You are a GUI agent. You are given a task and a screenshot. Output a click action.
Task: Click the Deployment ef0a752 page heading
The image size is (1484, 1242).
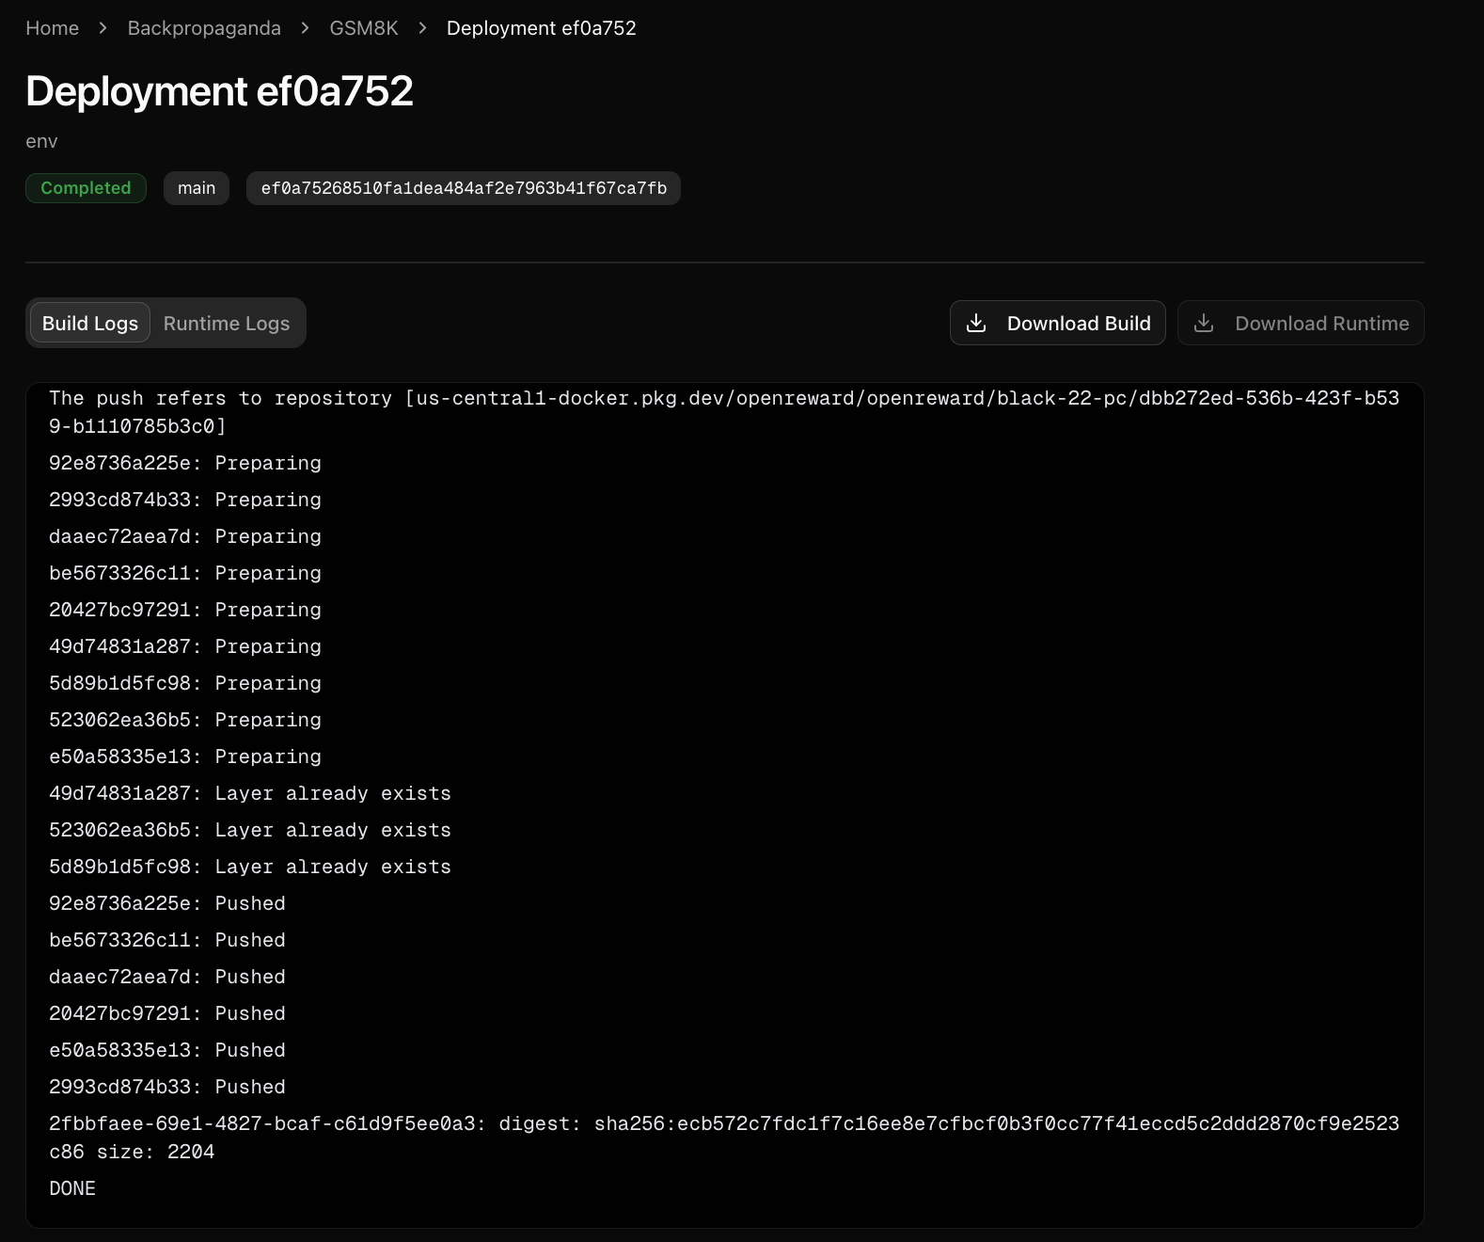click(219, 91)
